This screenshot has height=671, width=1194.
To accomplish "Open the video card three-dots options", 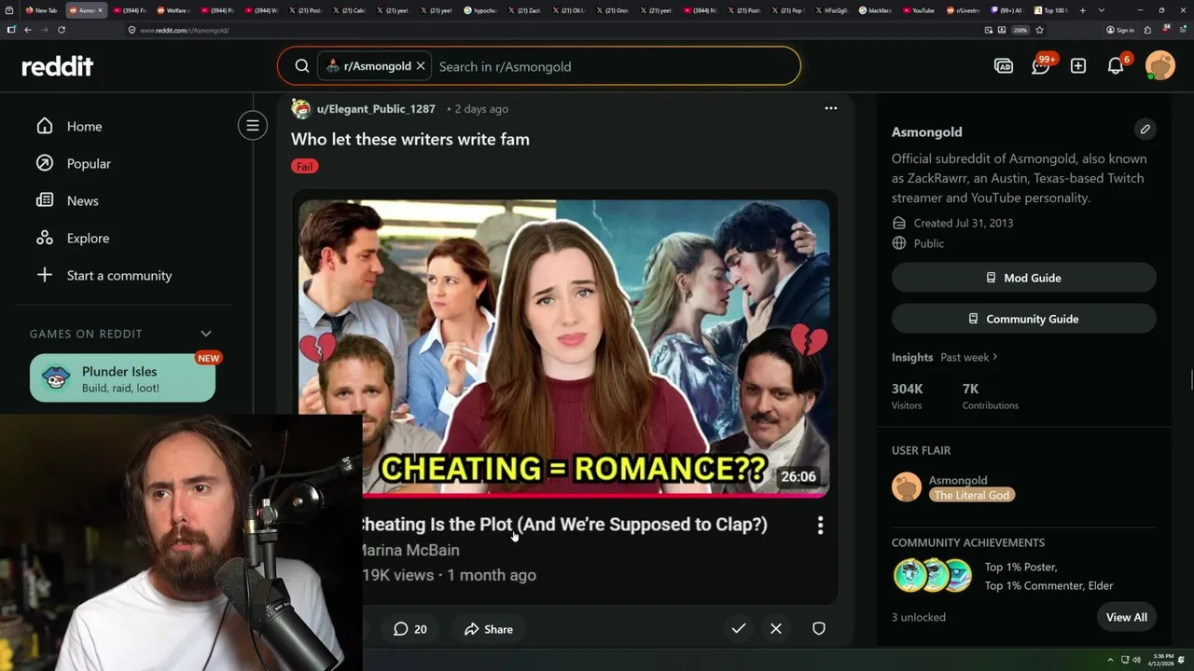I will pyautogui.click(x=820, y=526).
